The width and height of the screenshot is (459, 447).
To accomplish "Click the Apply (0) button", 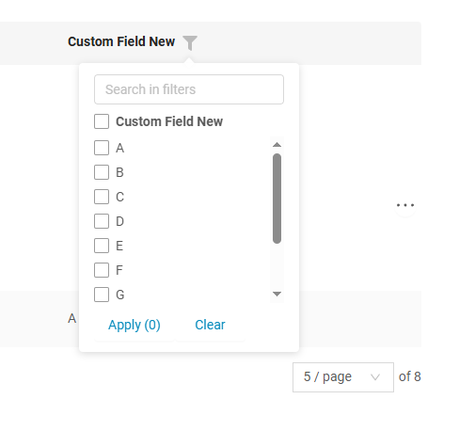I will click(135, 325).
